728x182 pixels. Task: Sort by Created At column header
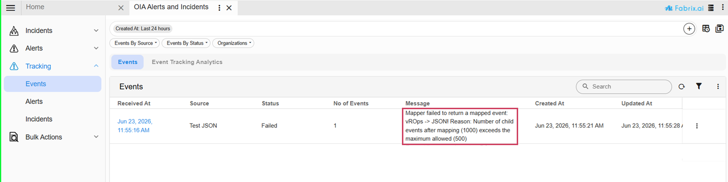tap(549, 103)
